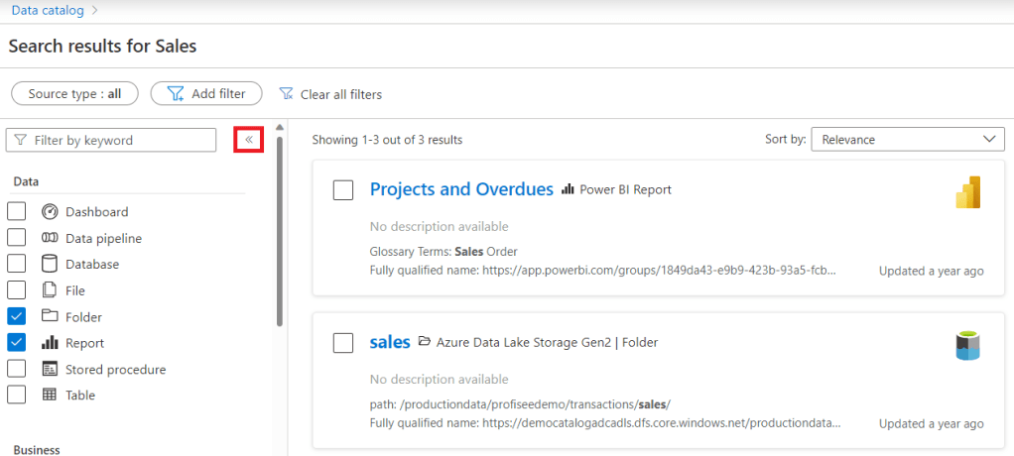The image size is (1014, 456).
Task: Uncheck the Folder filter checkbox
Action: tap(17, 317)
